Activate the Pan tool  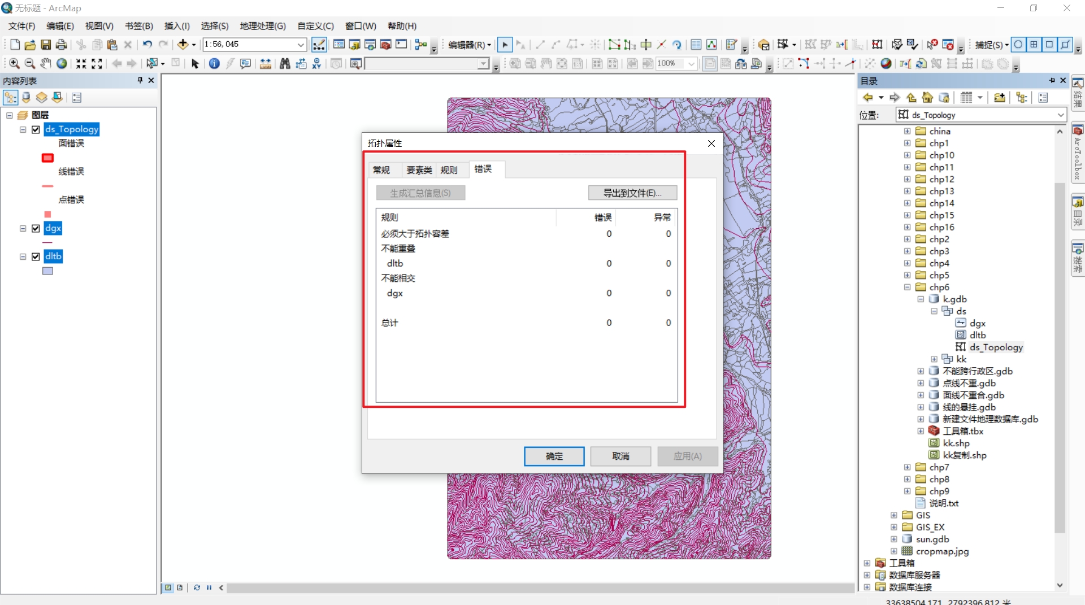[x=46, y=63]
